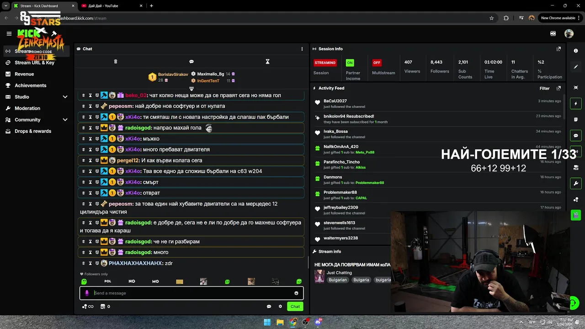Click the Just Chatting category

coord(339,273)
